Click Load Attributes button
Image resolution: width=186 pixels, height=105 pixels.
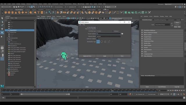(x=162, y=87)
